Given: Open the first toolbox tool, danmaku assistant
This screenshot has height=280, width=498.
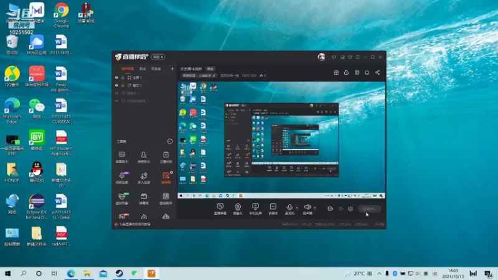Looking at the screenshot, I should coord(121,157).
